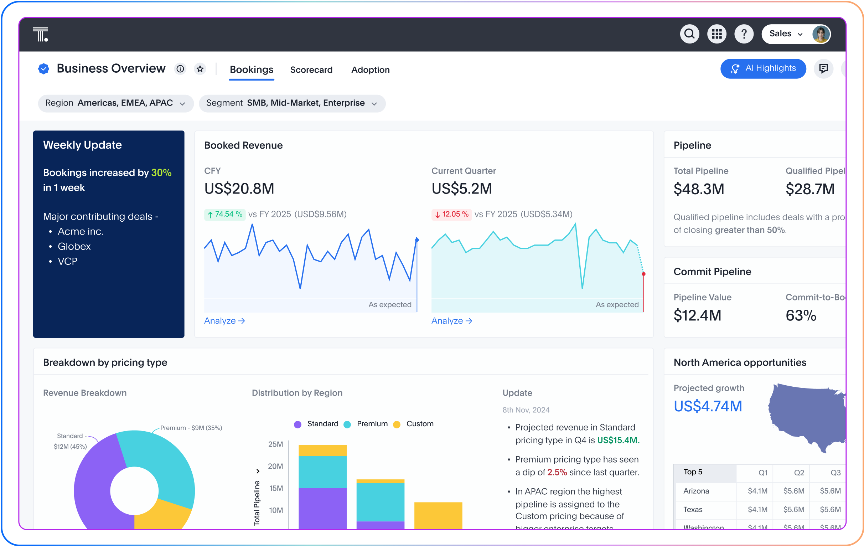Open the help menu
The width and height of the screenshot is (864, 546).
(x=744, y=34)
